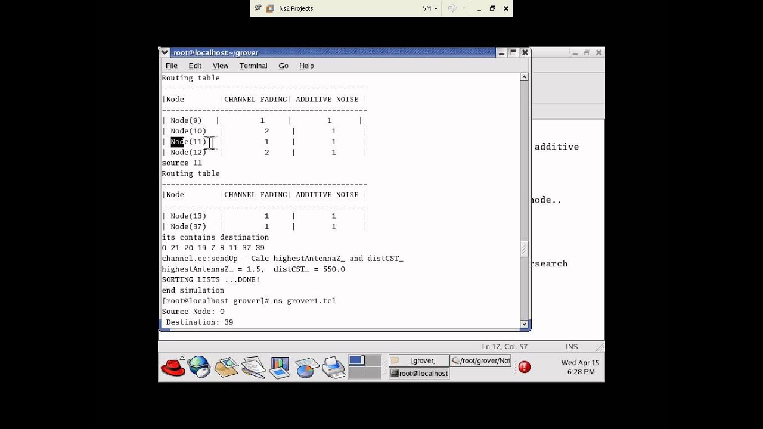763x429 pixels.
Task: Open the View menu in terminal
Action: [x=221, y=66]
